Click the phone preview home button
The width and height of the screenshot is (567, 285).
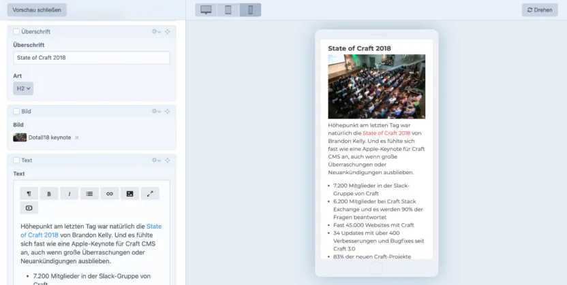tap(376, 269)
